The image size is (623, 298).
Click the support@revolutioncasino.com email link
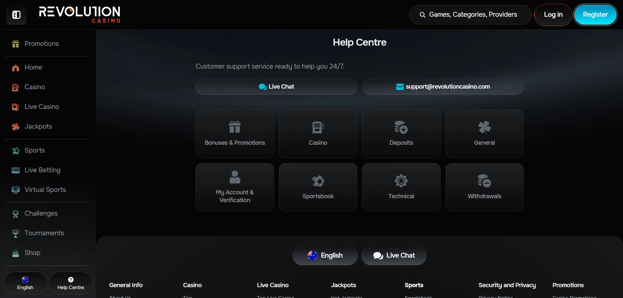pos(443,87)
